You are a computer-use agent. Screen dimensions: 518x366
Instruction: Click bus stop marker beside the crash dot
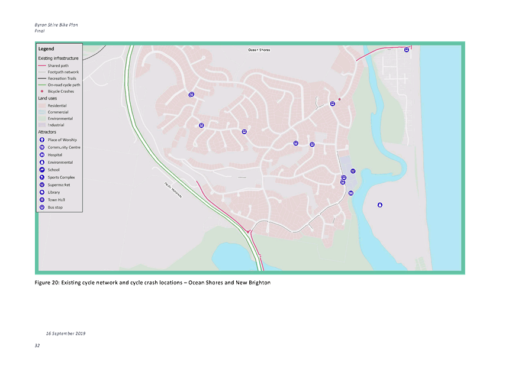coord(333,103)
